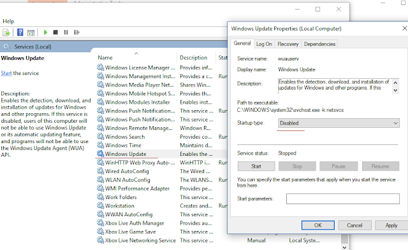Click the gear icon for Windows Update row

pyautogui.click(x=101, y=154)
